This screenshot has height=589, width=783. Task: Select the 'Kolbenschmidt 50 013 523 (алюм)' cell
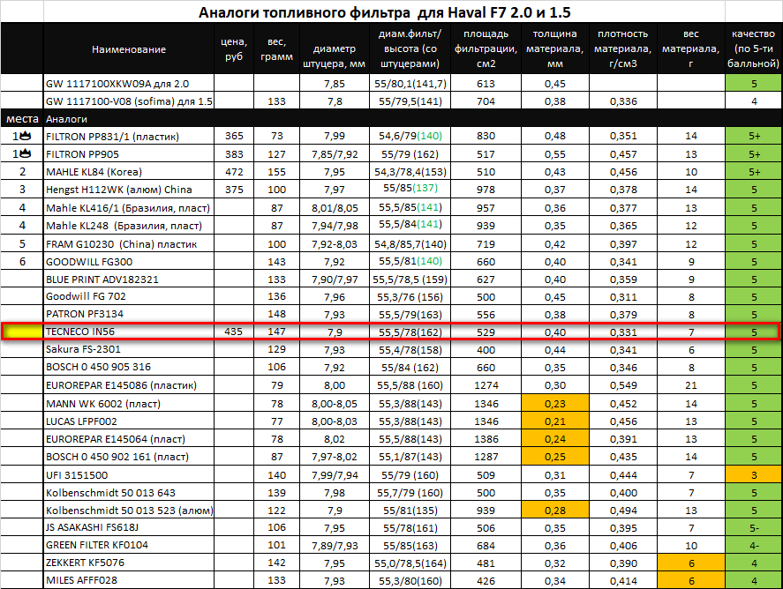(x=129, y=511)
